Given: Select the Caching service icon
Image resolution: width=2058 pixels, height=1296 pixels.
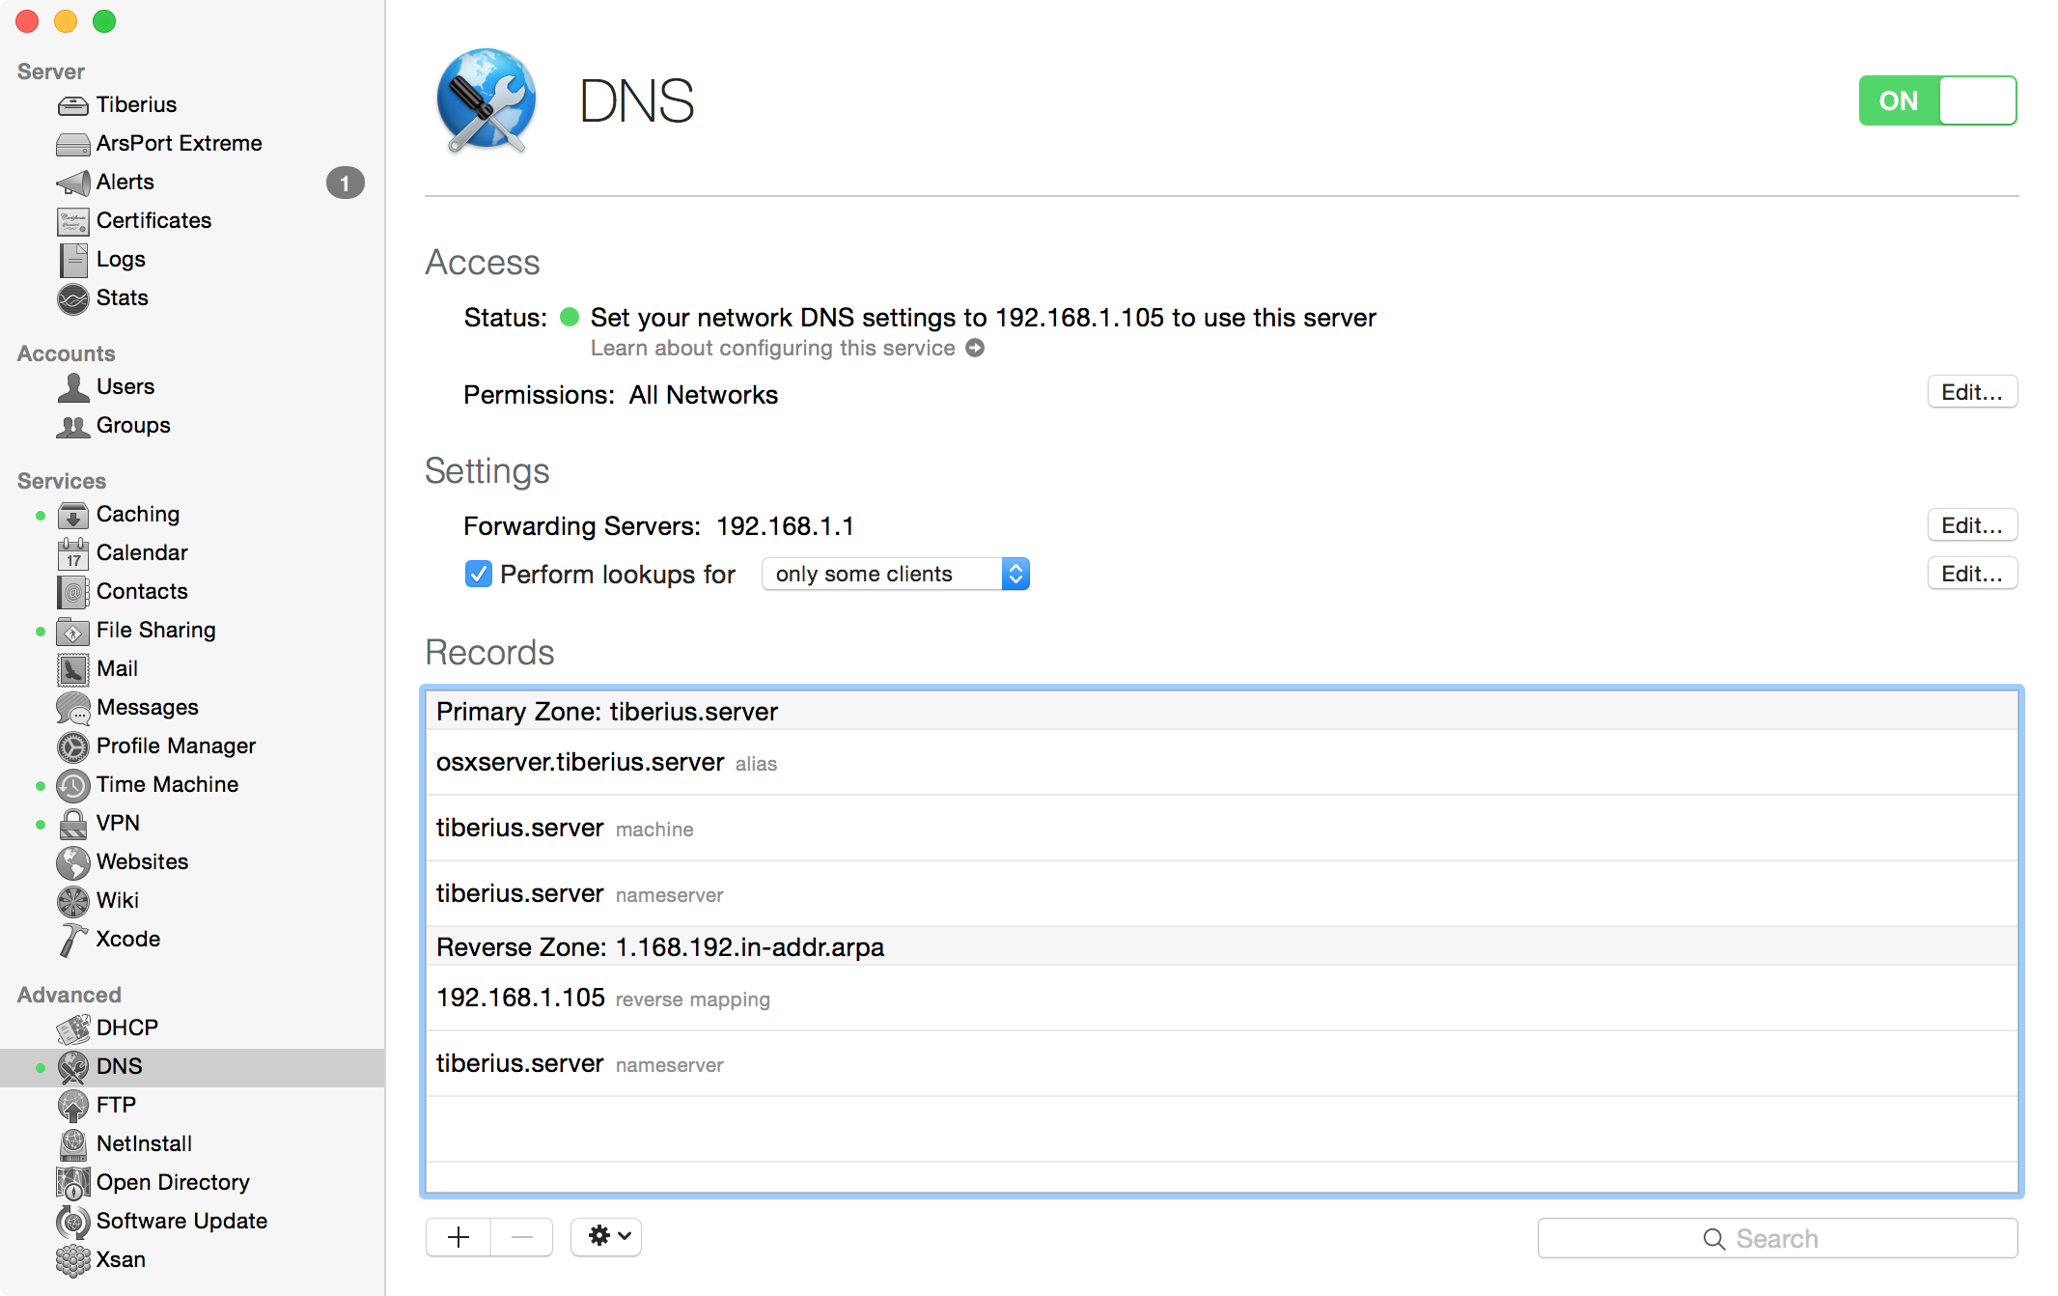Looking at the screenshot, I should (71, 514).
